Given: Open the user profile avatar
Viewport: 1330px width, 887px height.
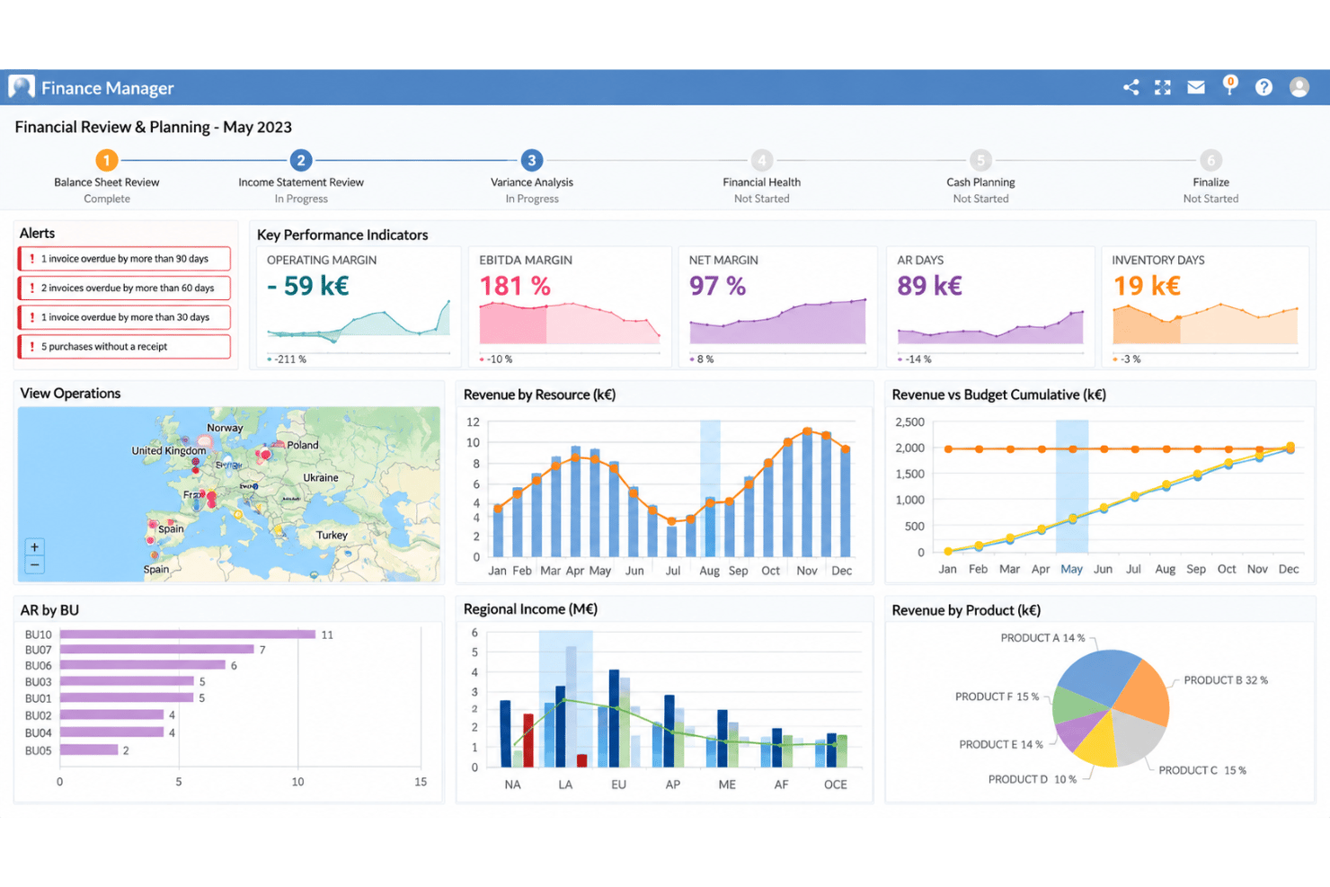Looking at the screenshot, I should (x=1299, y=87).
